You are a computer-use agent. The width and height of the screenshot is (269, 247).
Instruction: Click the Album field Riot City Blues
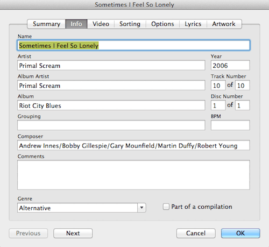tap(111, 105)
